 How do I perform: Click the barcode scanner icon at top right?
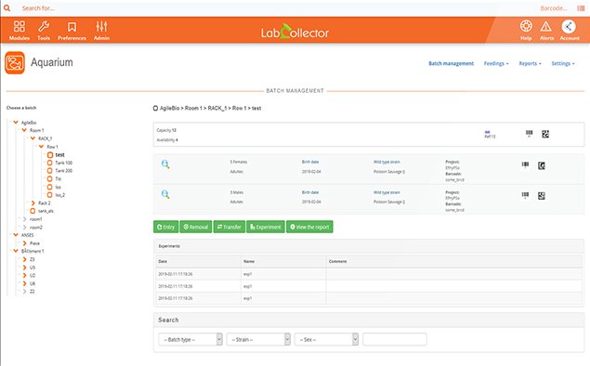[581, 8]
